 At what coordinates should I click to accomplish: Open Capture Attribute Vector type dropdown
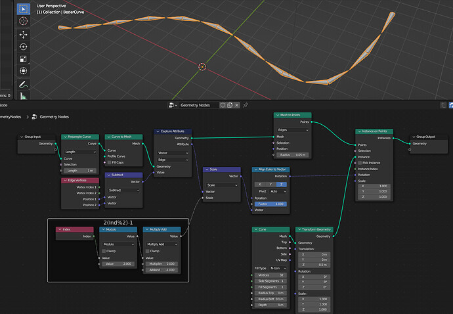[173, 152]
